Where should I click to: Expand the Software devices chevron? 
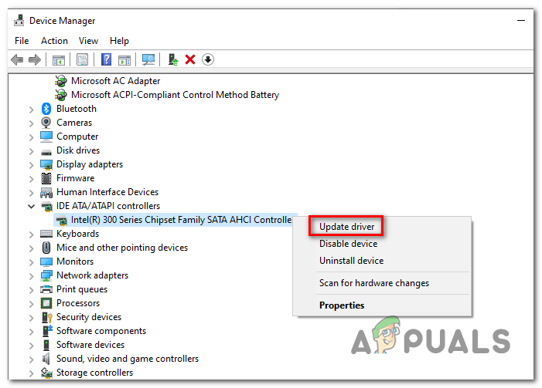tap(32, 346)
